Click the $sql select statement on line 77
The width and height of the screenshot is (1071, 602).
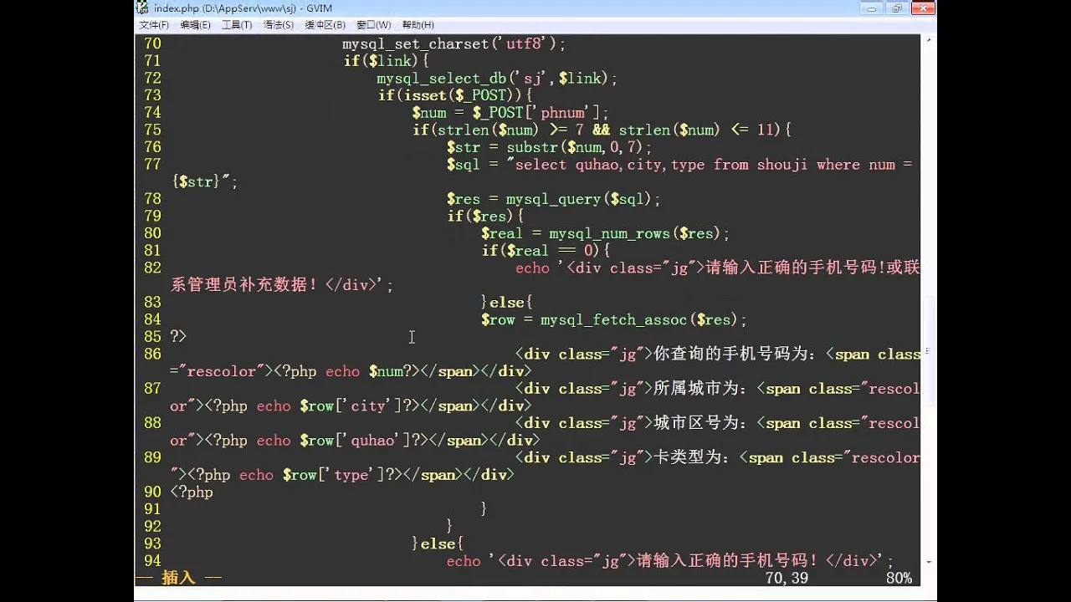click(x=679, y=165)
